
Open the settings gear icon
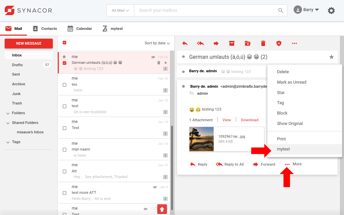pos(331,10)
